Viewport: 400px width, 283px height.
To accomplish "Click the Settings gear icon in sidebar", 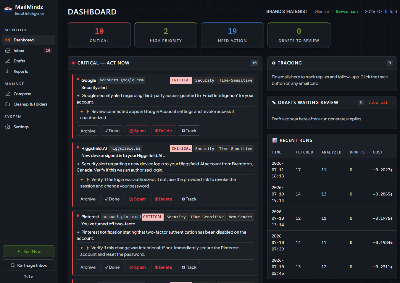I will [8, 127].
